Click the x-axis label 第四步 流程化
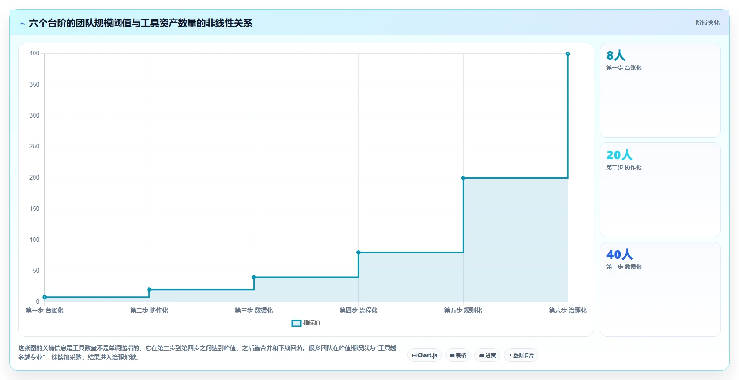739x380 pixels. coord(358,310)
